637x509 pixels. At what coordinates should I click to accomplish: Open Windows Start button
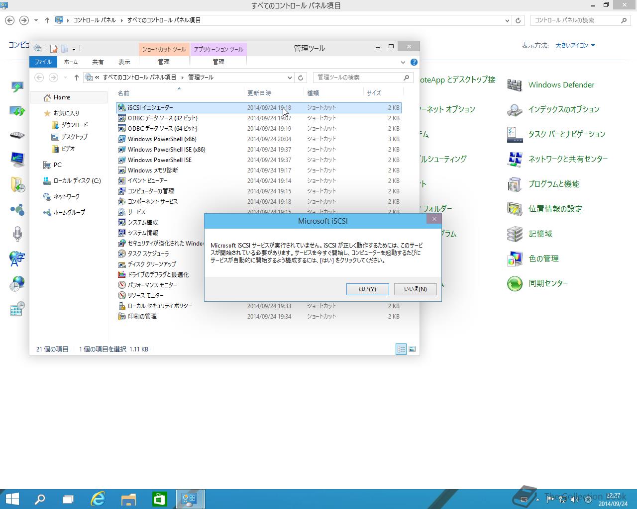tap(12, 499)
